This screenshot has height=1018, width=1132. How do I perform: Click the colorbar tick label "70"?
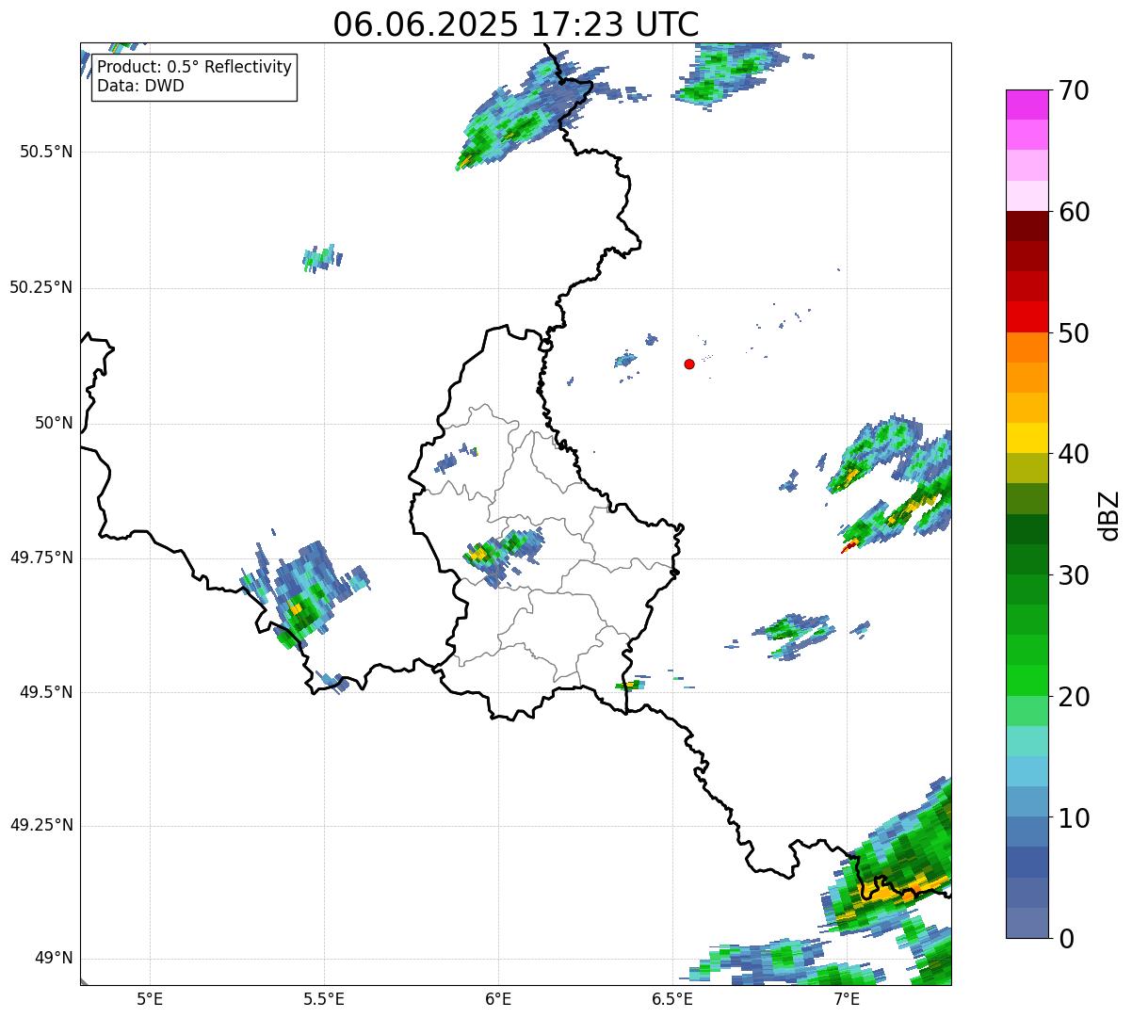point(1074,90)
